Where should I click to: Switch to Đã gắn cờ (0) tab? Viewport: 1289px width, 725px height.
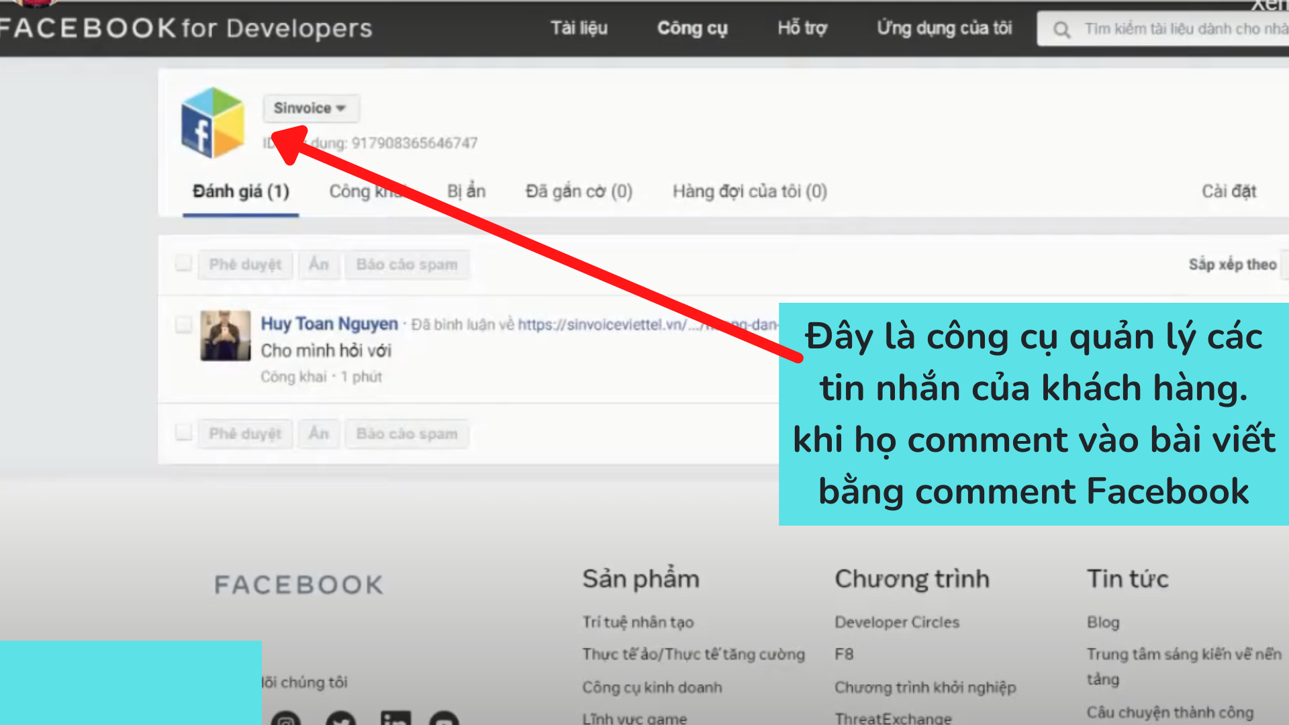pyautogui.click(x=579, y=191)
